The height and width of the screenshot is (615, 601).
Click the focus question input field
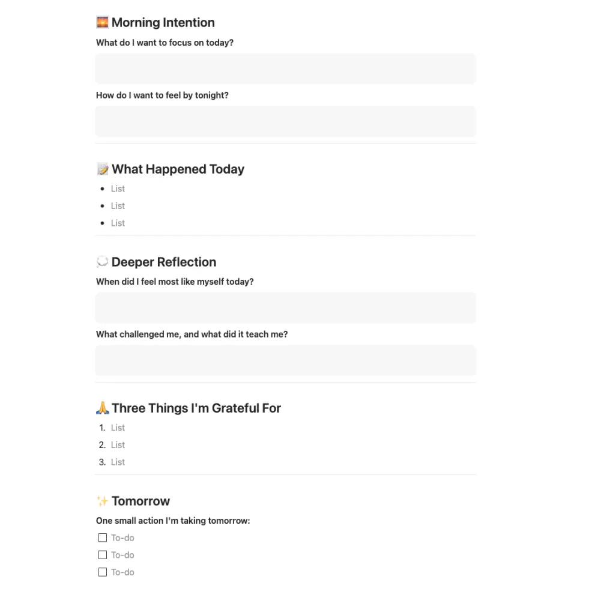(x=285, y=68)
